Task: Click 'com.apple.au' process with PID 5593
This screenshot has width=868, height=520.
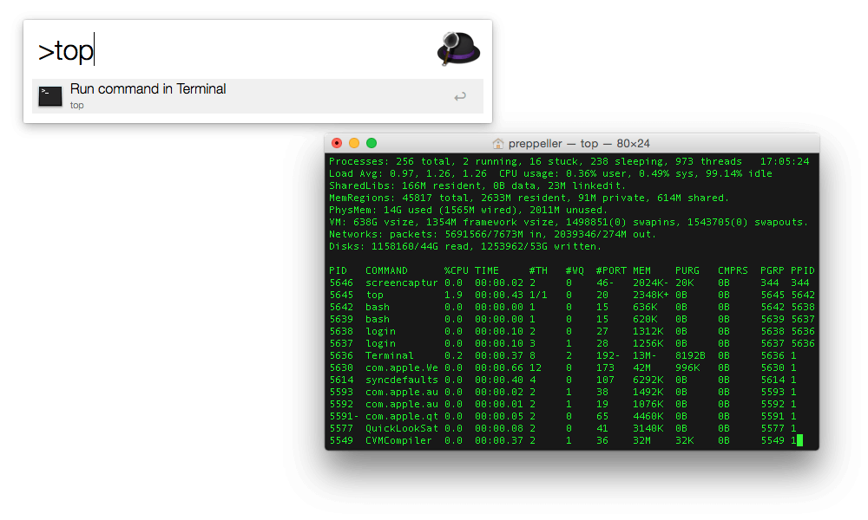Action: (402, 393)
